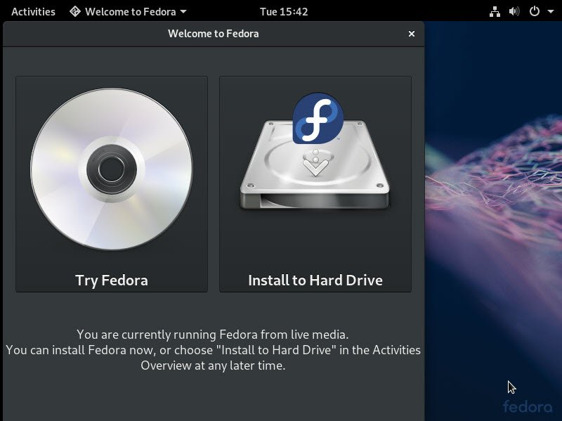Image resolution: width=562 pixels, height=421 pixels.
Task: Close the Welcome to Fedora window
Action: pyautogui.click(x=412, y=34)
